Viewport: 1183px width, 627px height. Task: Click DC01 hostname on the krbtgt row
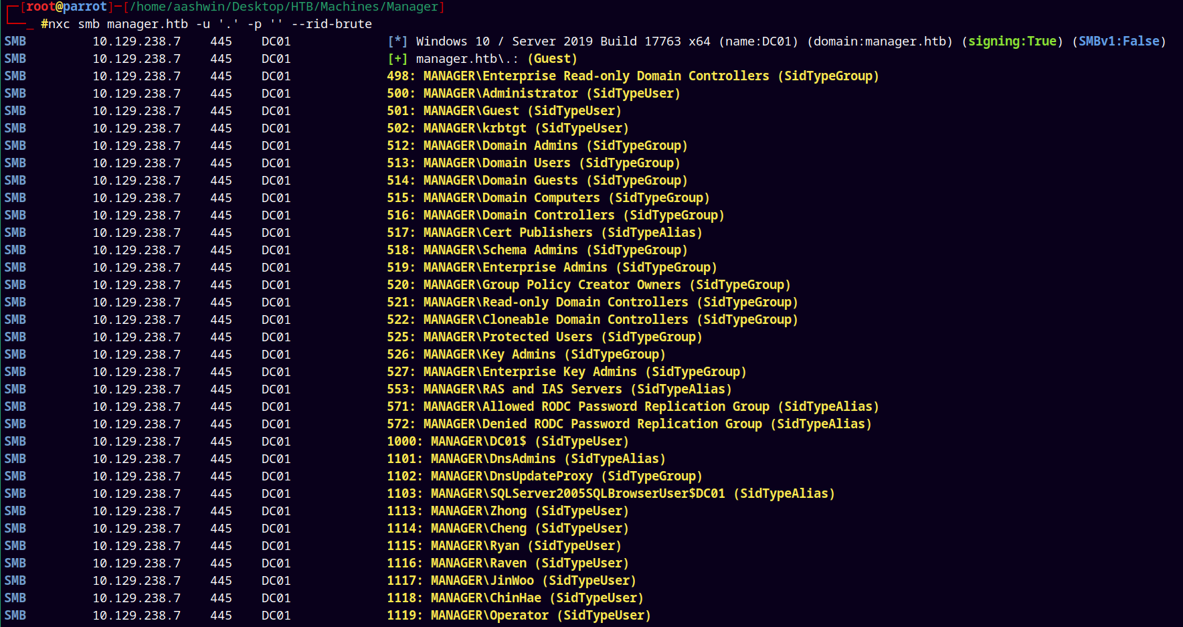pos(276,128)
